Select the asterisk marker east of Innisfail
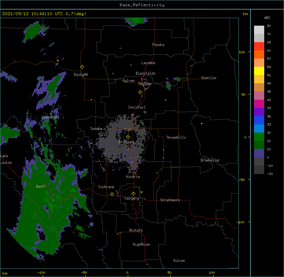The width and height of the screenshot is (284, 277). point(165,100)
